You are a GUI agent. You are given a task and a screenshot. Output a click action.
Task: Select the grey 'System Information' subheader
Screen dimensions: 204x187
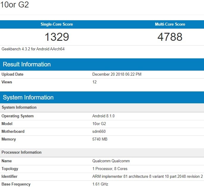coord(102,107)
